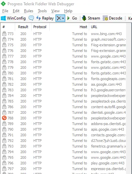Click session number 795
This screenshot has width=132, height=174.
coord(11,157)
